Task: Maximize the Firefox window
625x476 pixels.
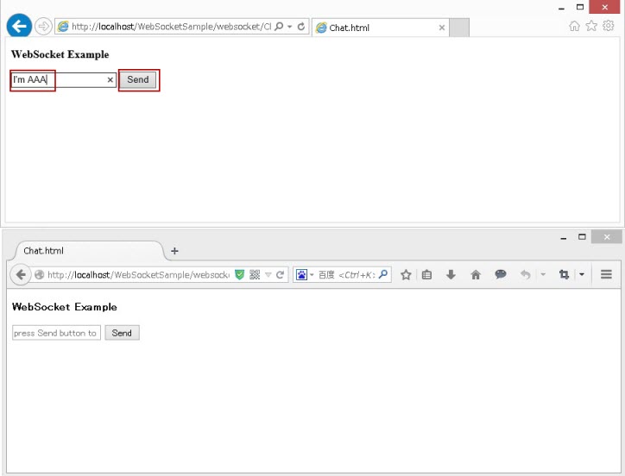Action: click(582, 237)
